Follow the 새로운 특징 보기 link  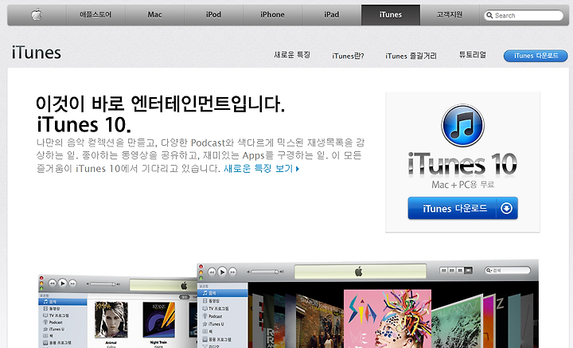click(x=262, y=169)
